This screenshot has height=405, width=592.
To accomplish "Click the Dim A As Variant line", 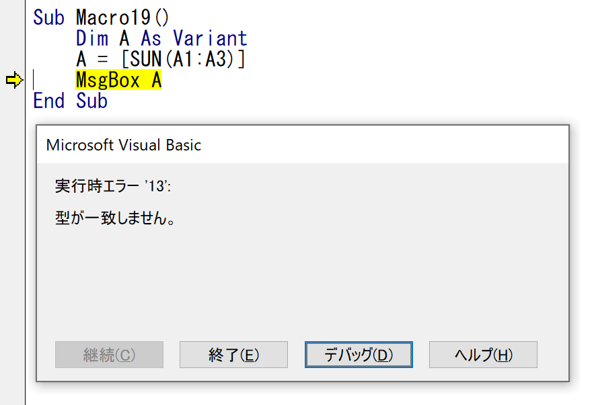I will [161, 38].
